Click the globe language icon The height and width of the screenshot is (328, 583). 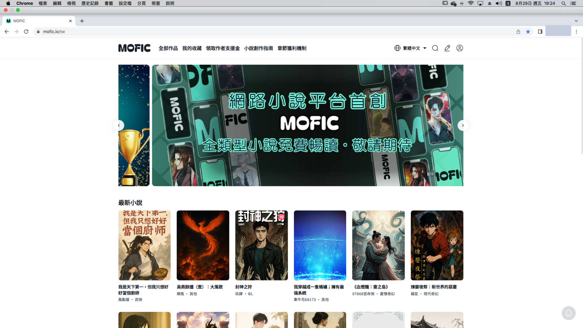(397, 48)
